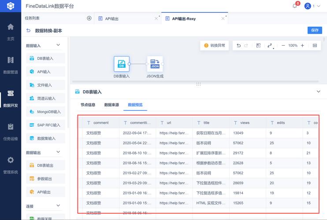The image size is (327, 220).
Task: Collapse the 数据输入 section
Action: pos(58,45)
